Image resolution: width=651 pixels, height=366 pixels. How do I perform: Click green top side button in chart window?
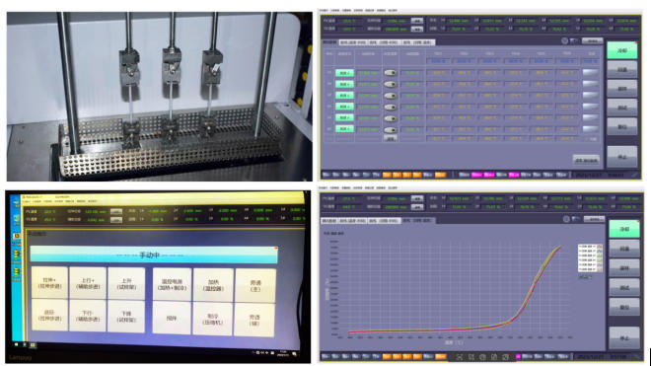pos(624,229)
